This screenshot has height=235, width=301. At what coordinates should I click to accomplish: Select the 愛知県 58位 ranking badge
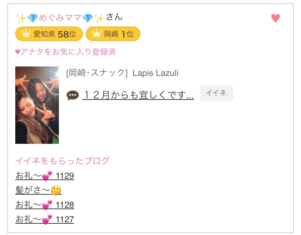[49, 34]
